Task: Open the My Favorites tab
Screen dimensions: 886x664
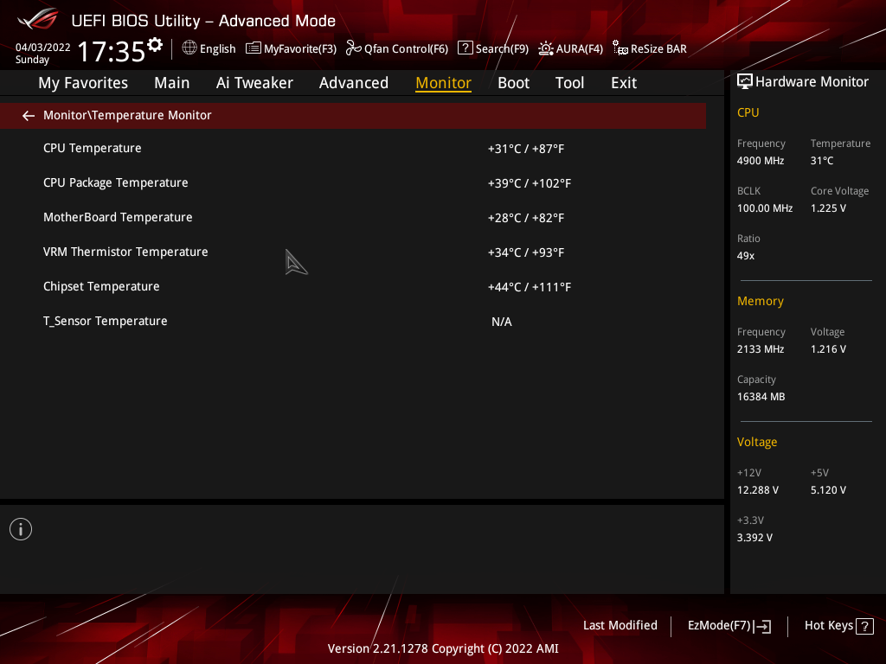Action: click(83, 83)
